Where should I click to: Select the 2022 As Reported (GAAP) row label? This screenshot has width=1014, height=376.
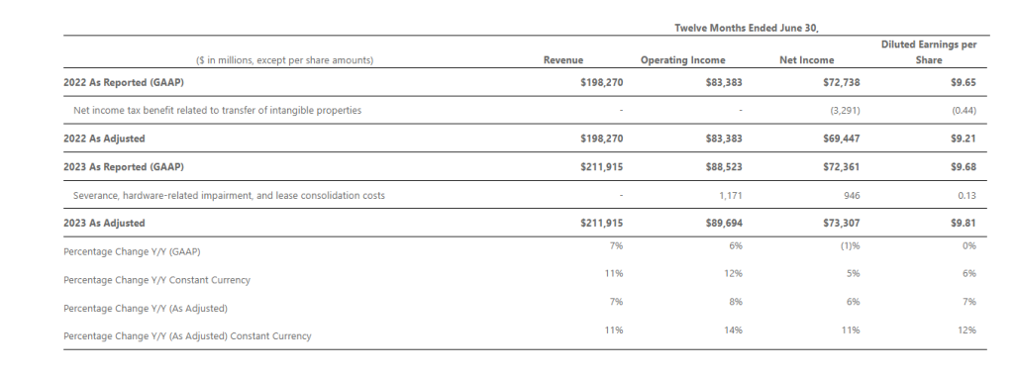(x=124, y=82)
